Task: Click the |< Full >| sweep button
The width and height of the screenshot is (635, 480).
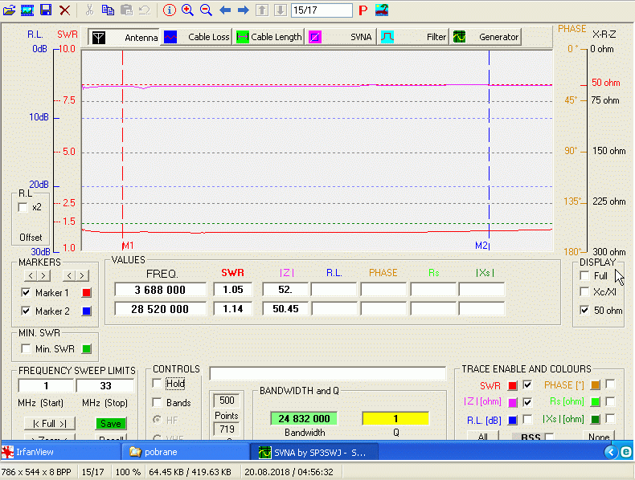Action: click(49, 423)
